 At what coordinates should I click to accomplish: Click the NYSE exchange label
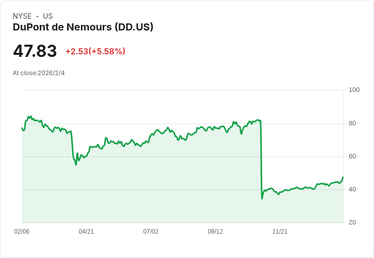click(22, 16)
